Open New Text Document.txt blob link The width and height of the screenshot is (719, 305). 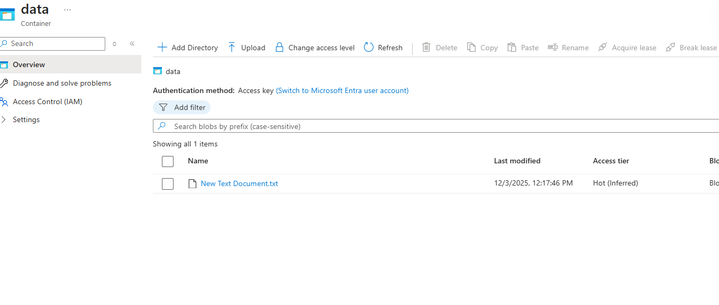[239, 184]
